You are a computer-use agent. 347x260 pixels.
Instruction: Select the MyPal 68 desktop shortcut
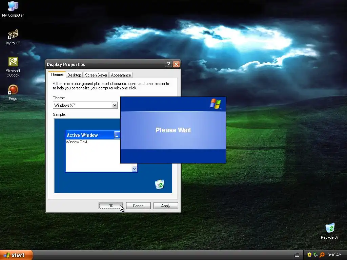coord(13,37)
